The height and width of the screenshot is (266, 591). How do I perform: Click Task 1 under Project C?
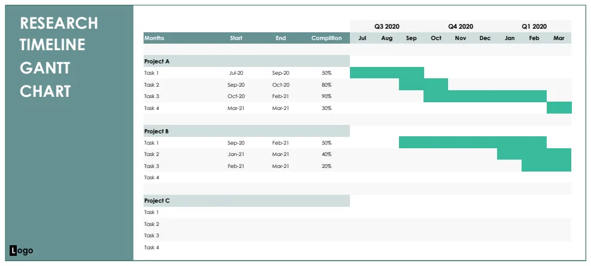[151, 212]
